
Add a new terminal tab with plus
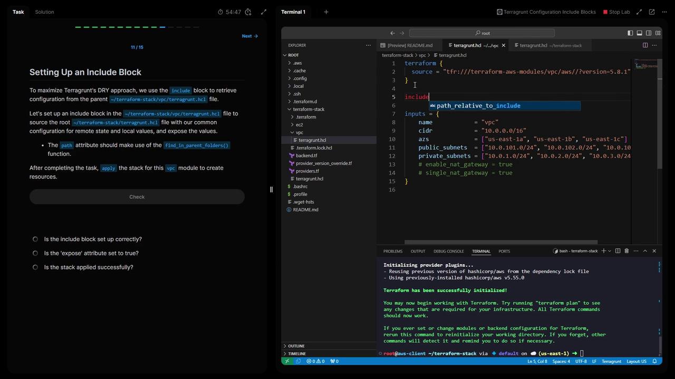click(326, 12)
